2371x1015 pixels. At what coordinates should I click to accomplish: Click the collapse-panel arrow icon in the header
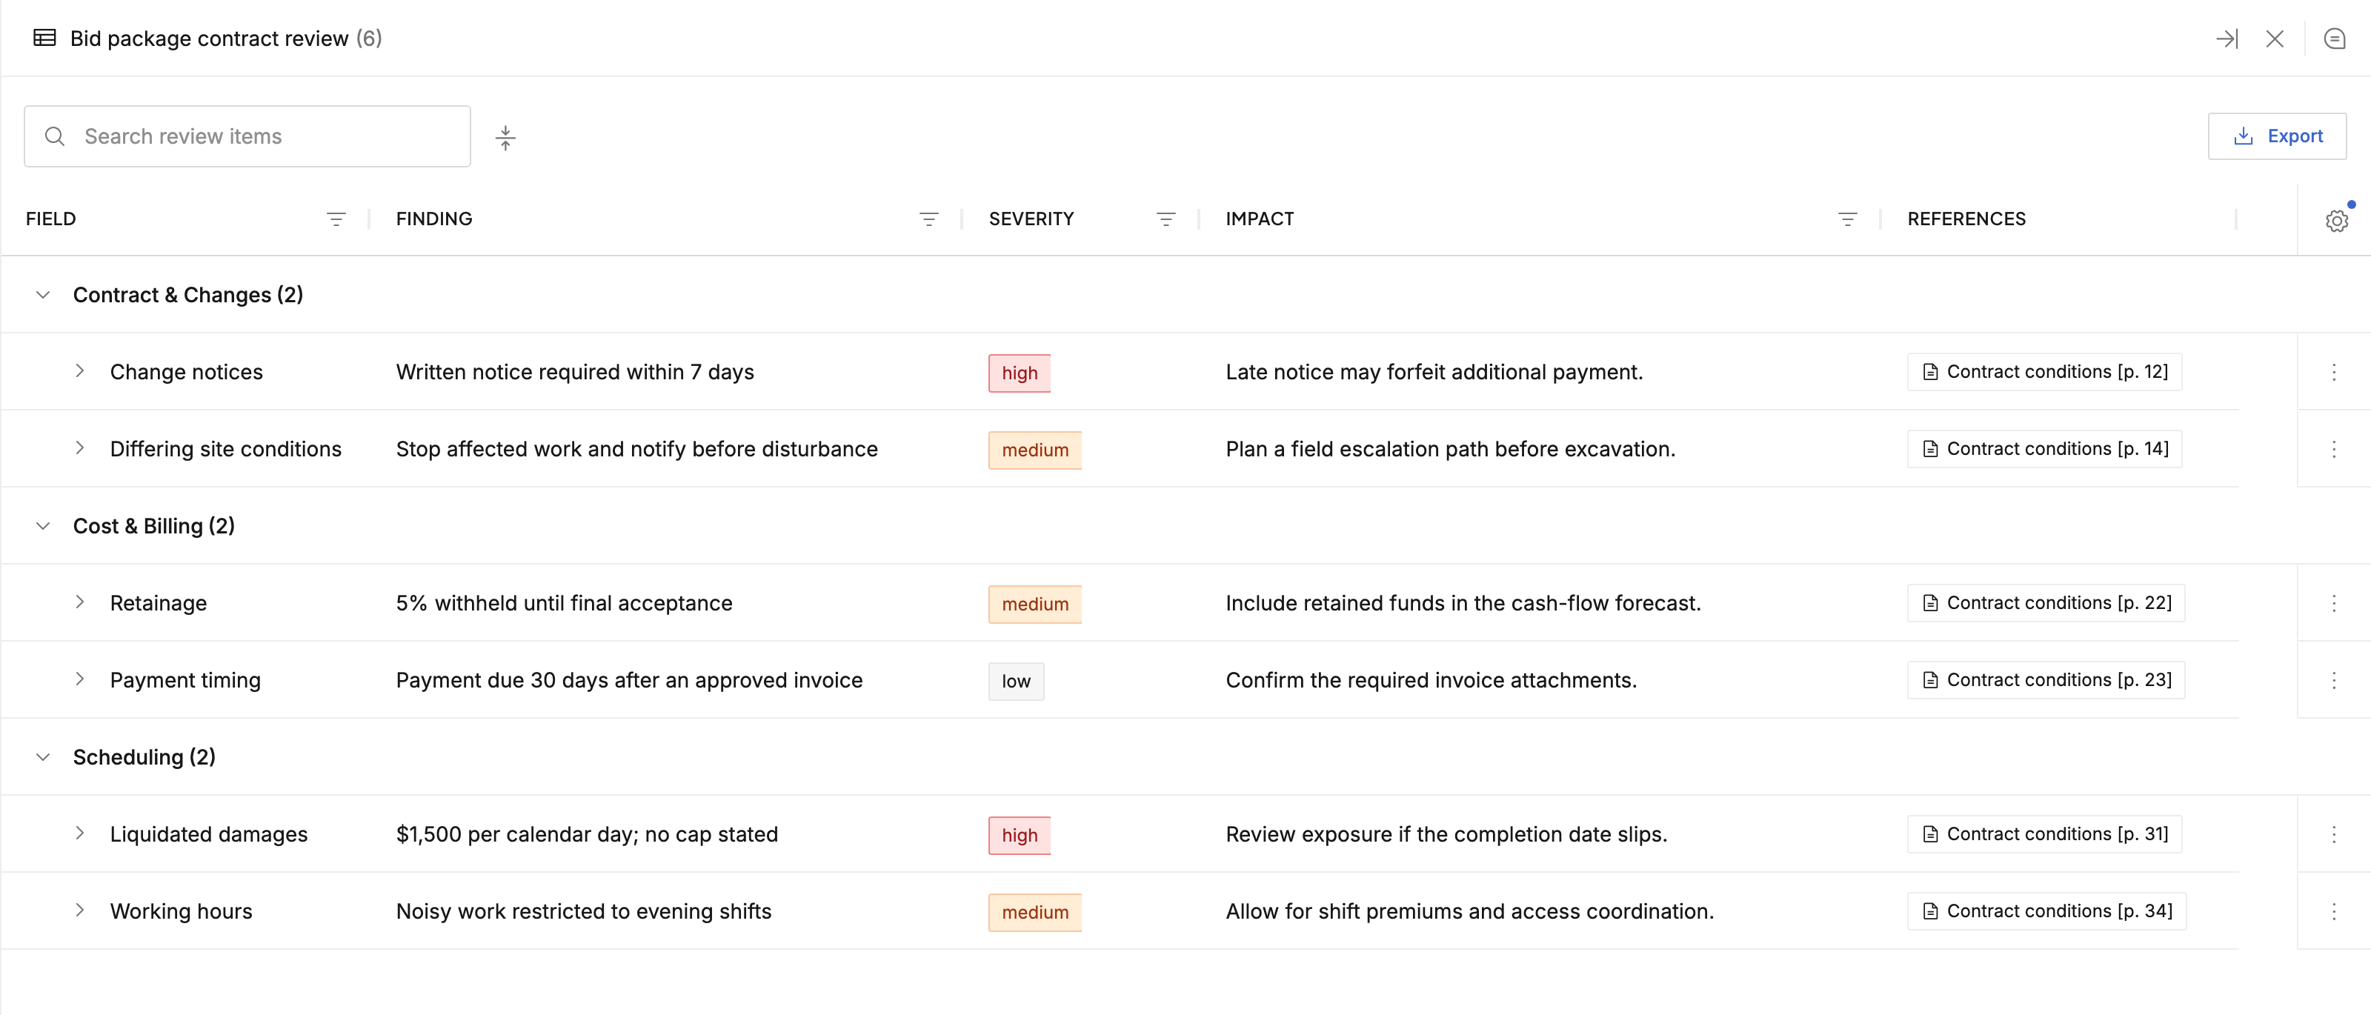pos(2226,39)
